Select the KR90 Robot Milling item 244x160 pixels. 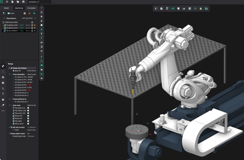click(x=12, y=22)
